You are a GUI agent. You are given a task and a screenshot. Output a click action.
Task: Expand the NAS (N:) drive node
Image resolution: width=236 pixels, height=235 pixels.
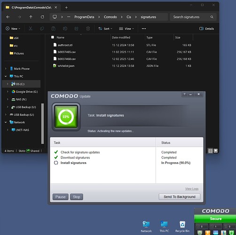[x=8, y=99]
